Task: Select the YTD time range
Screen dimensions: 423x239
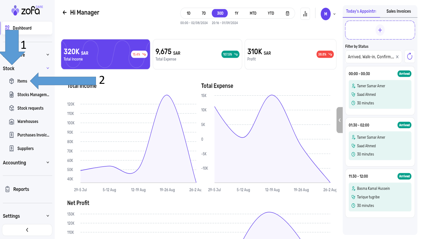Action: coord(271,13)
